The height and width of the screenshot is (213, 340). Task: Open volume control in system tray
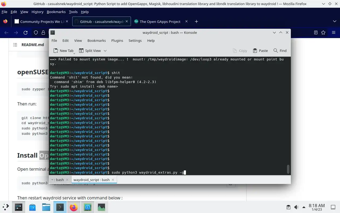pyautogui.click(x=296, y=207)
